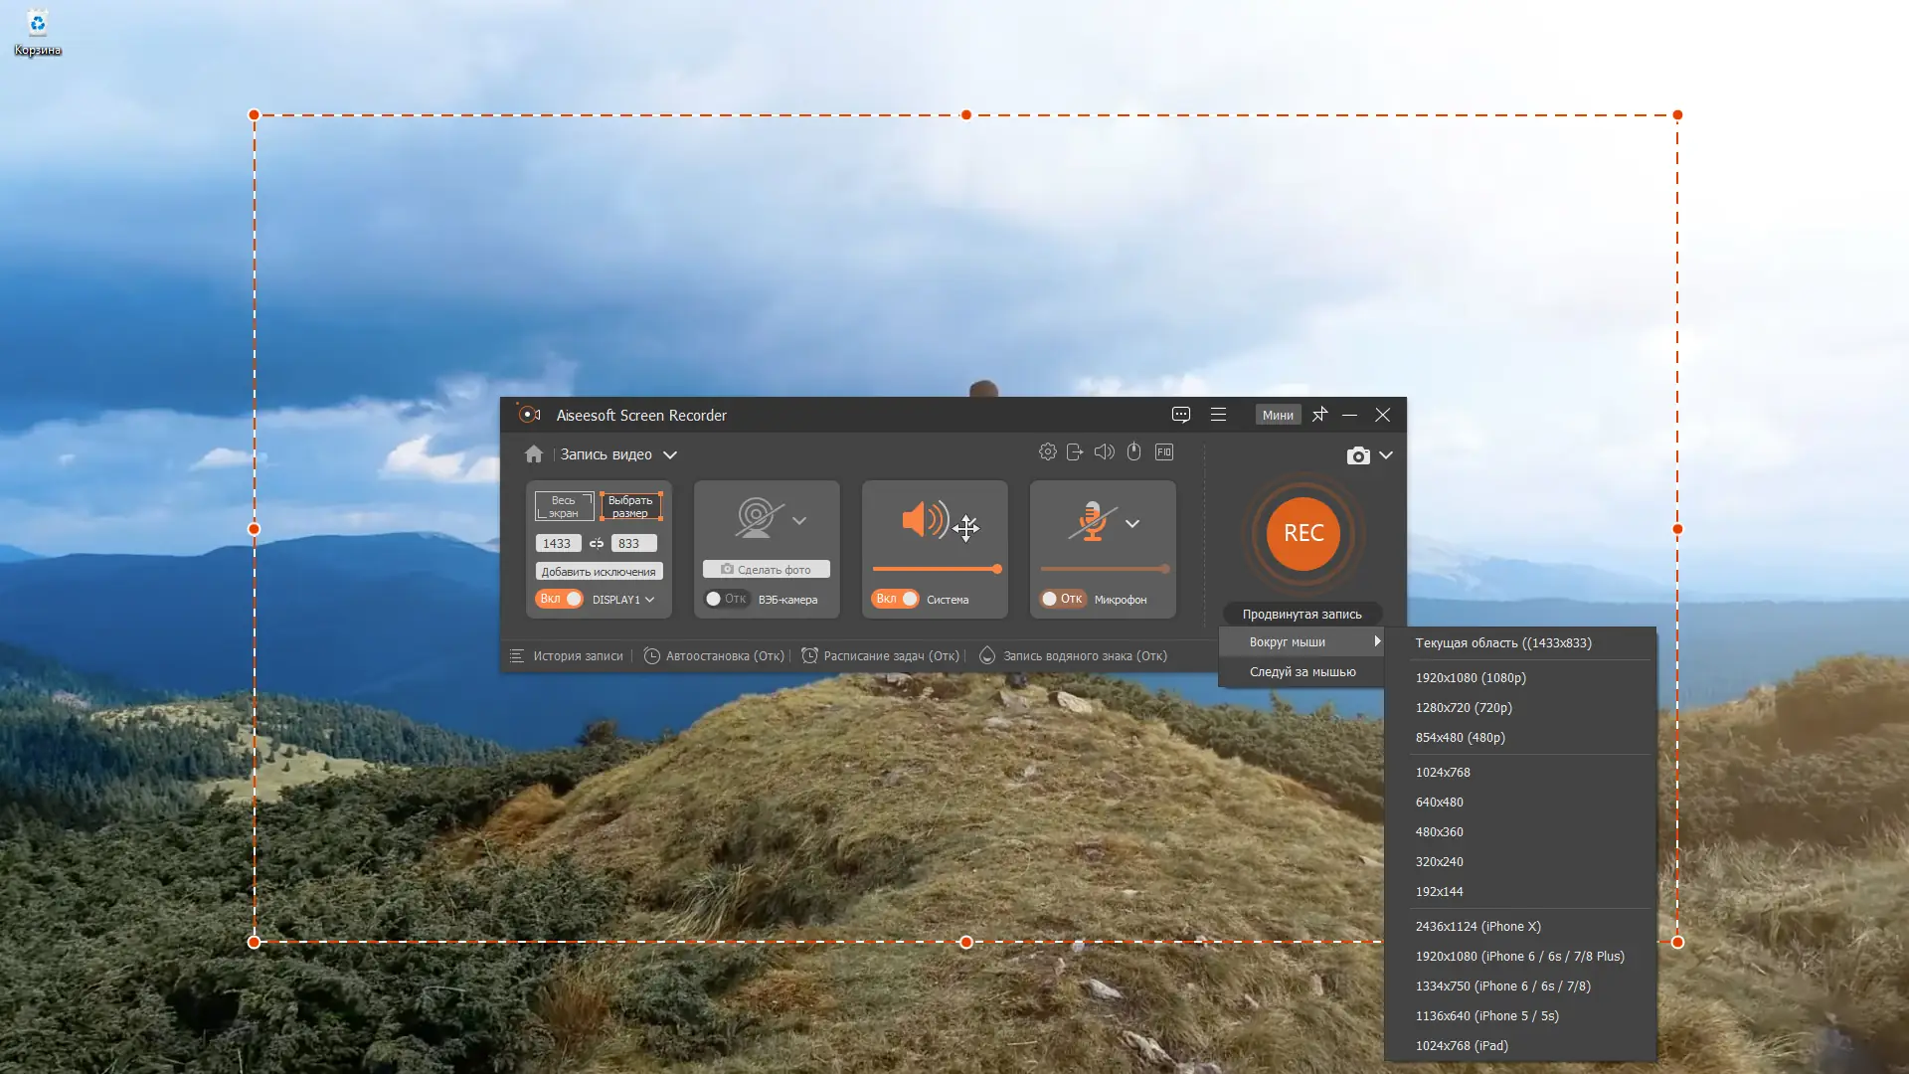Open the feedback chat bubble icon

[x=1180, y=415]
